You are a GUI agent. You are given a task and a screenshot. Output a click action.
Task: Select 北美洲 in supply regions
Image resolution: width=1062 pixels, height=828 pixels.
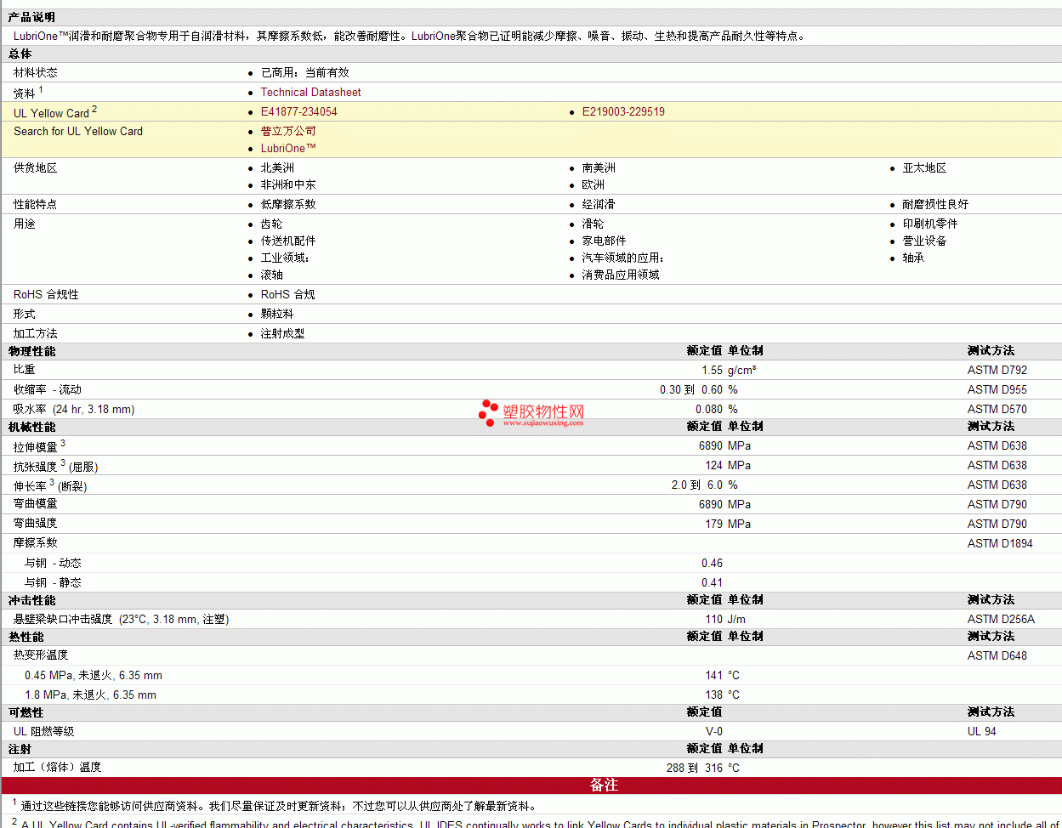click(277, 167)
